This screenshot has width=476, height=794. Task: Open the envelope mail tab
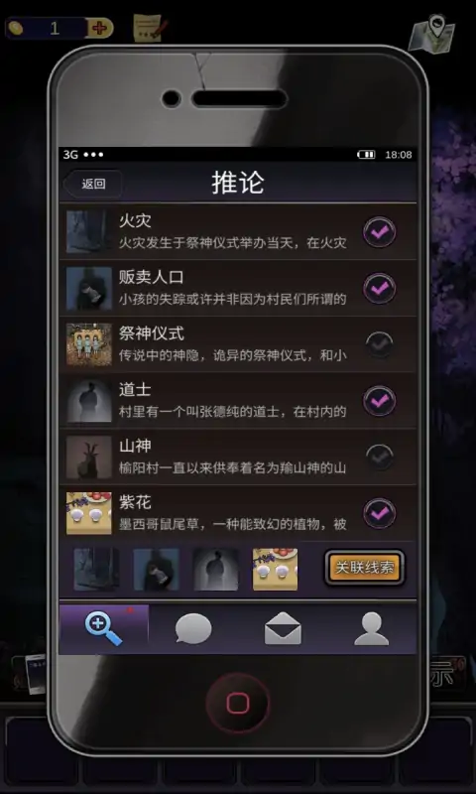(x=283, y=629)
